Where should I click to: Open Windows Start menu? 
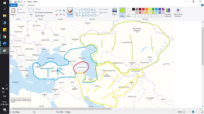pyautogui.click(x=4, y=3)
